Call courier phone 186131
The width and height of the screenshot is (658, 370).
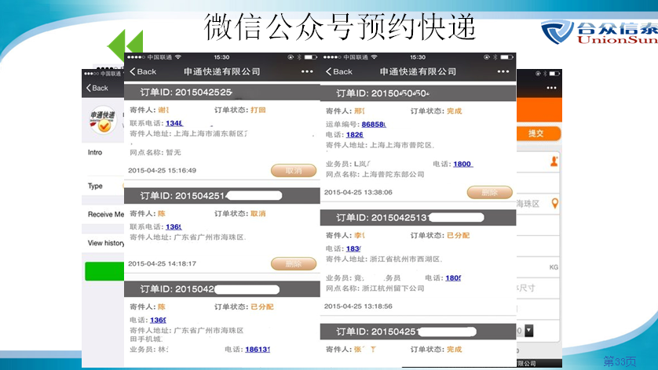point(258,350)
